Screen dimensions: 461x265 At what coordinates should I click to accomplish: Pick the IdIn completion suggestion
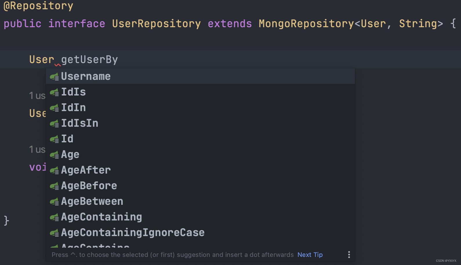pos(200,108)
